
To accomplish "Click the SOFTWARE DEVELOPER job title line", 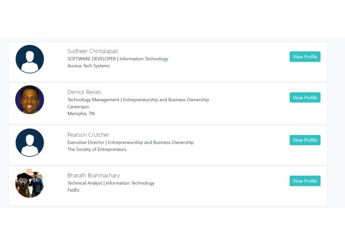I will point(118,59).
